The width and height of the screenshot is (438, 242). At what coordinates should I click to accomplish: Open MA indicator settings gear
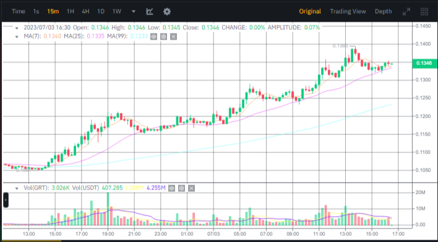pos(164,37)
